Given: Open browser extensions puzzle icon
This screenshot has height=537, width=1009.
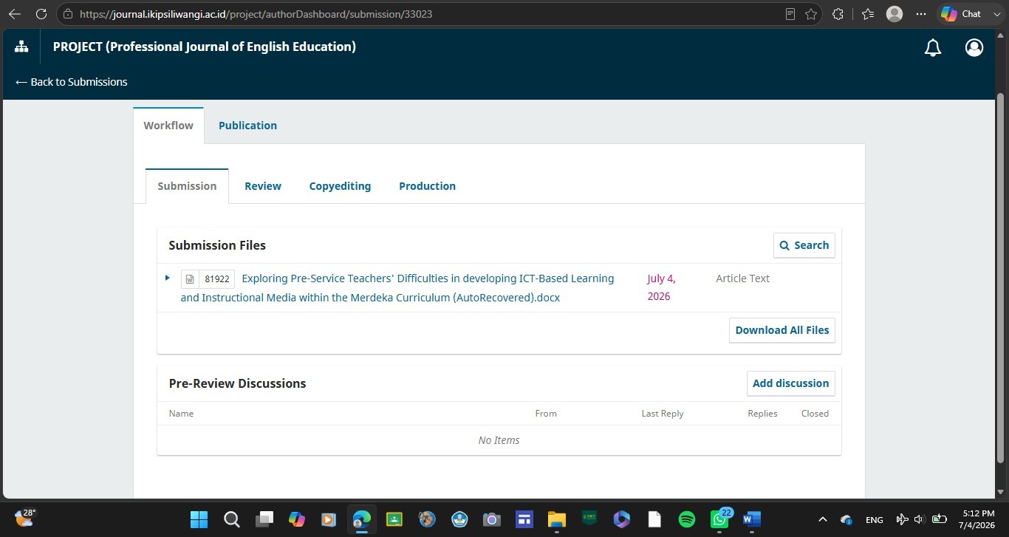Looking at the screenshot, I should click(838, 14).
